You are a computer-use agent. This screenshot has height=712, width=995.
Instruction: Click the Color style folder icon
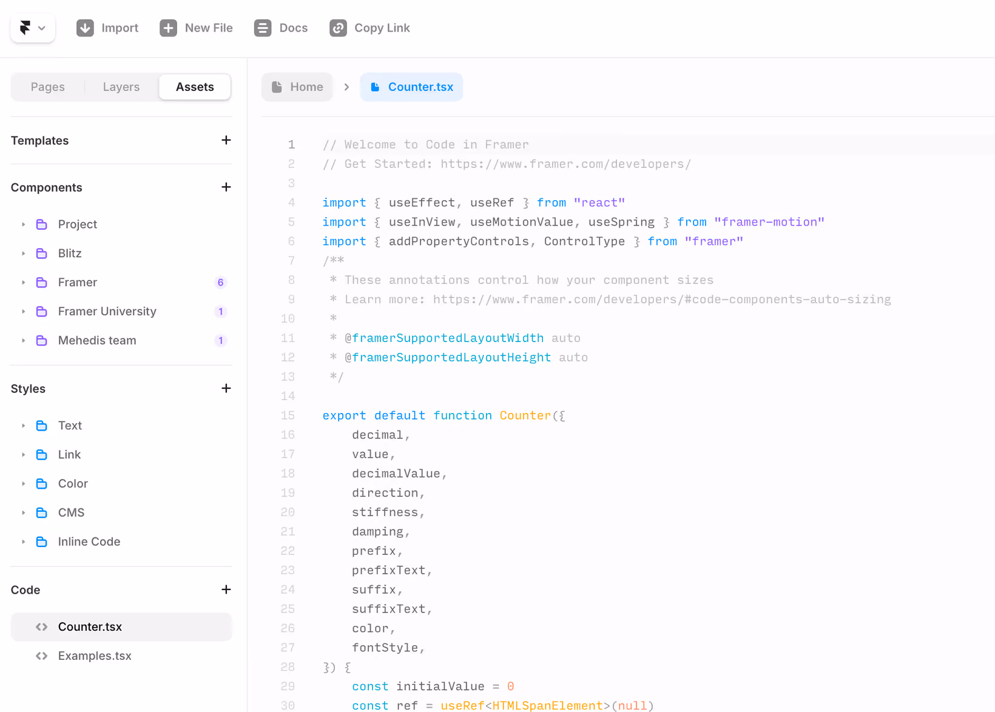41,484
